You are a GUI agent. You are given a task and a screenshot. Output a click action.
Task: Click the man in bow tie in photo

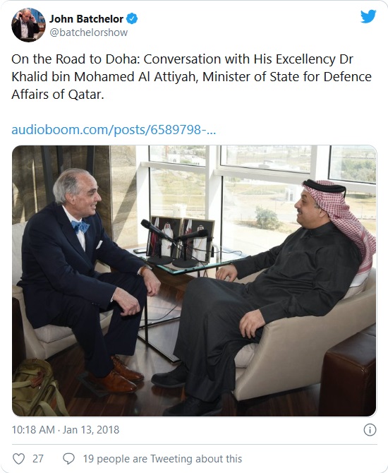pos(86,279)
